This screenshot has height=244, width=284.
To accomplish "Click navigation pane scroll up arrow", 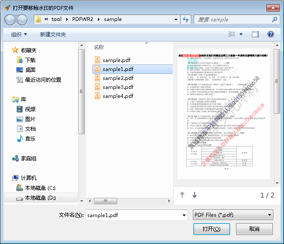I will point(82,45).
